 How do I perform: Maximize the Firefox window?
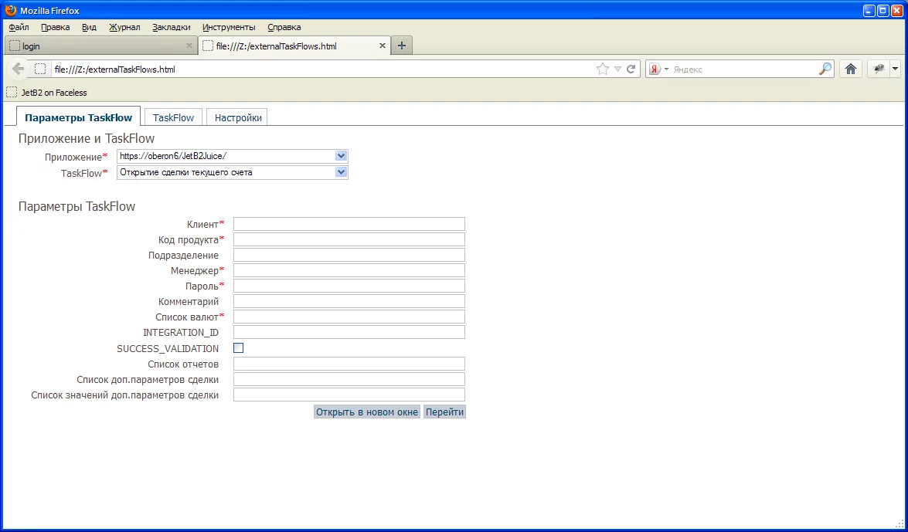click(x=883, y=10)
